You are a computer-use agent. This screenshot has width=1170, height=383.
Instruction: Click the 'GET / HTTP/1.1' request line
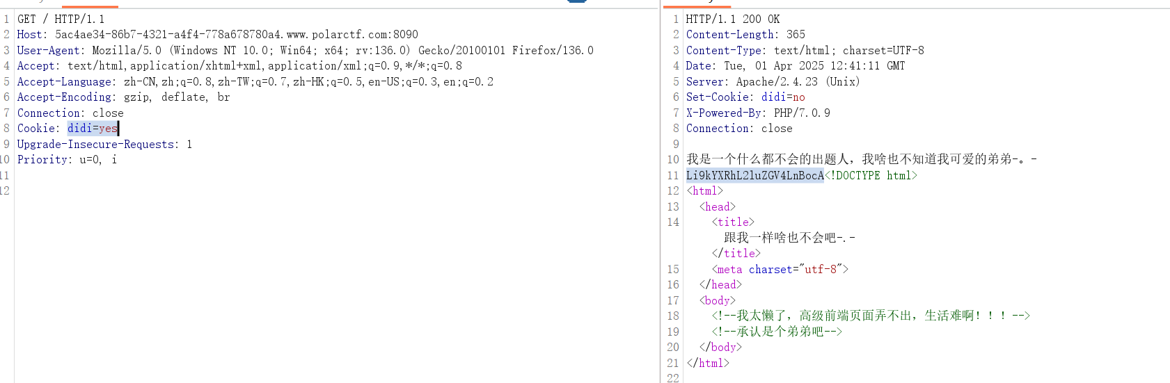61,19
